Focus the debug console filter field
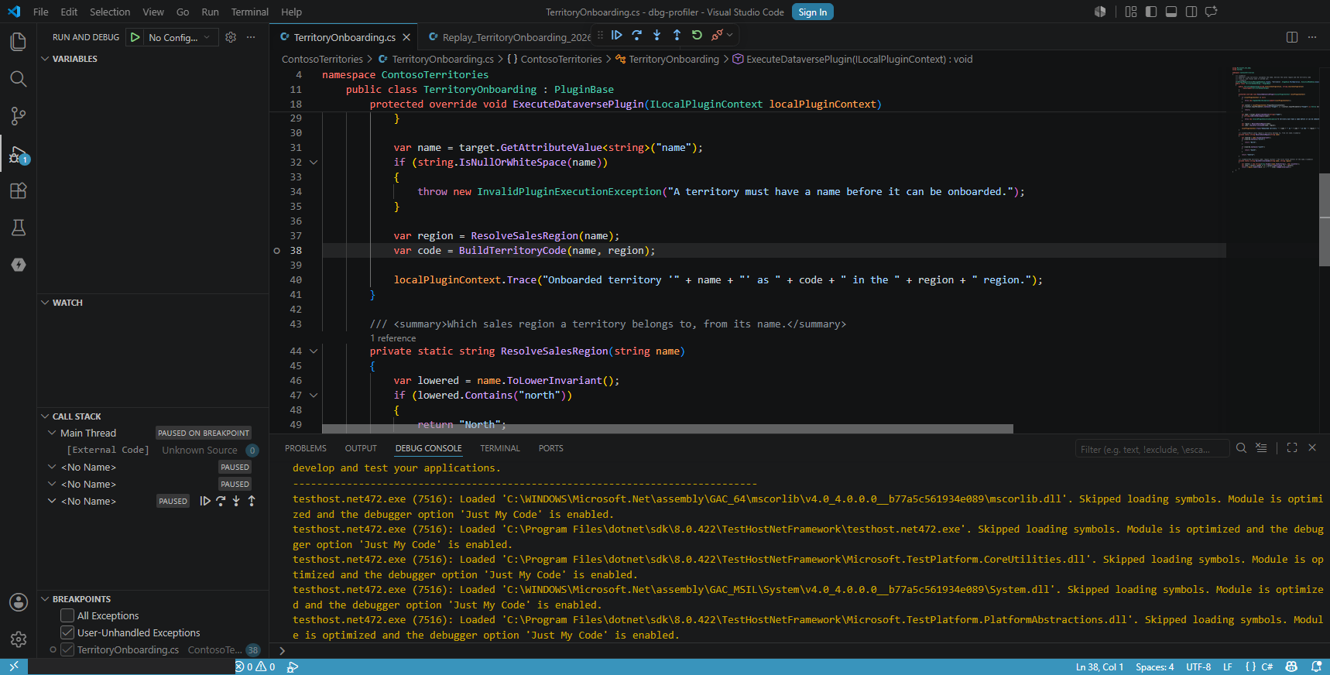 click(1152, 449)
